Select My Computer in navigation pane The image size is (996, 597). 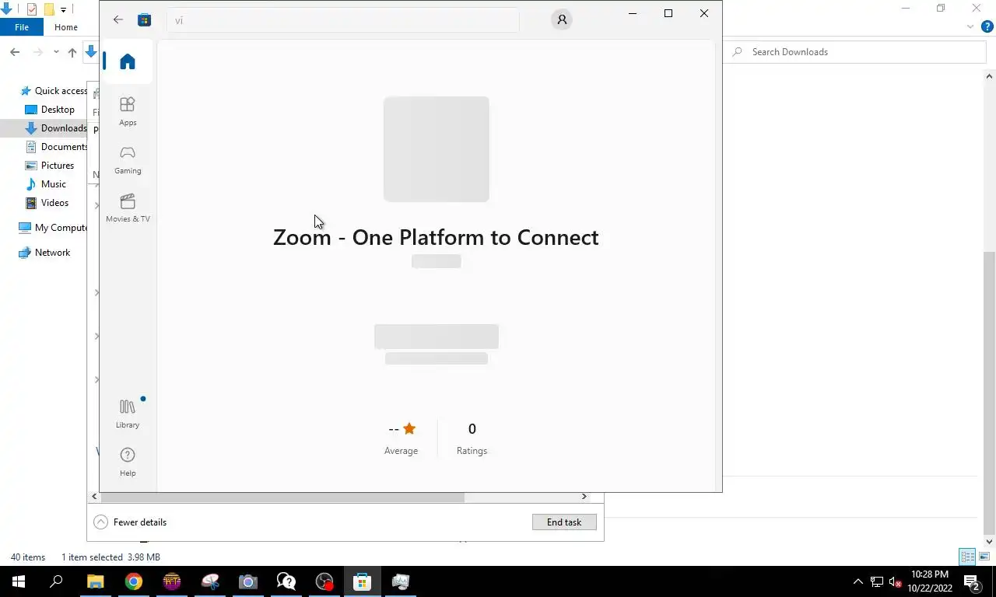53,228
